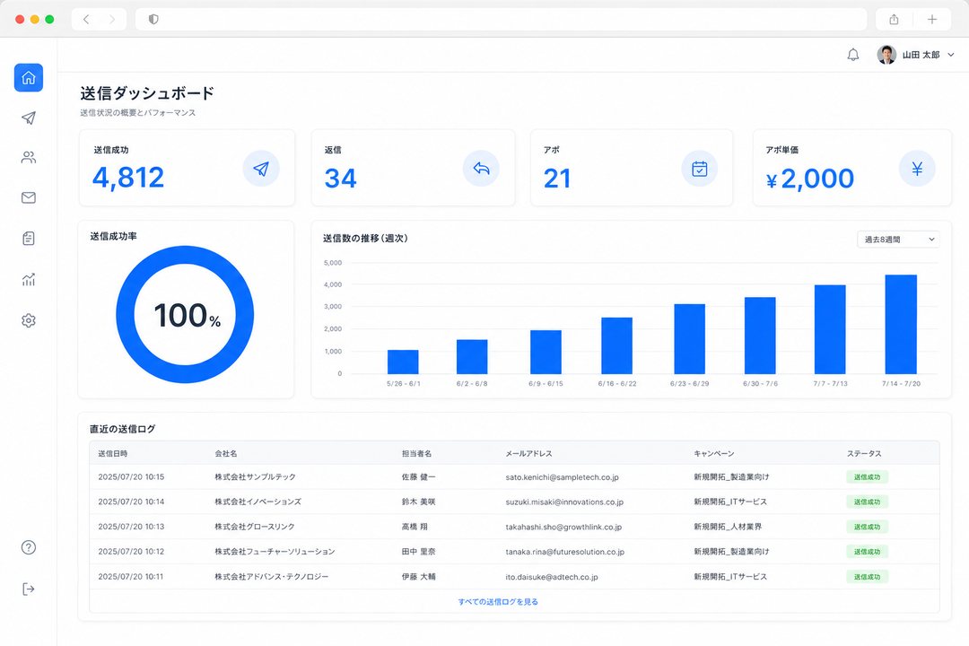Click 株式会社イノベーションズ company cell
Screen dimensions: 969x646
pos(258,502)
